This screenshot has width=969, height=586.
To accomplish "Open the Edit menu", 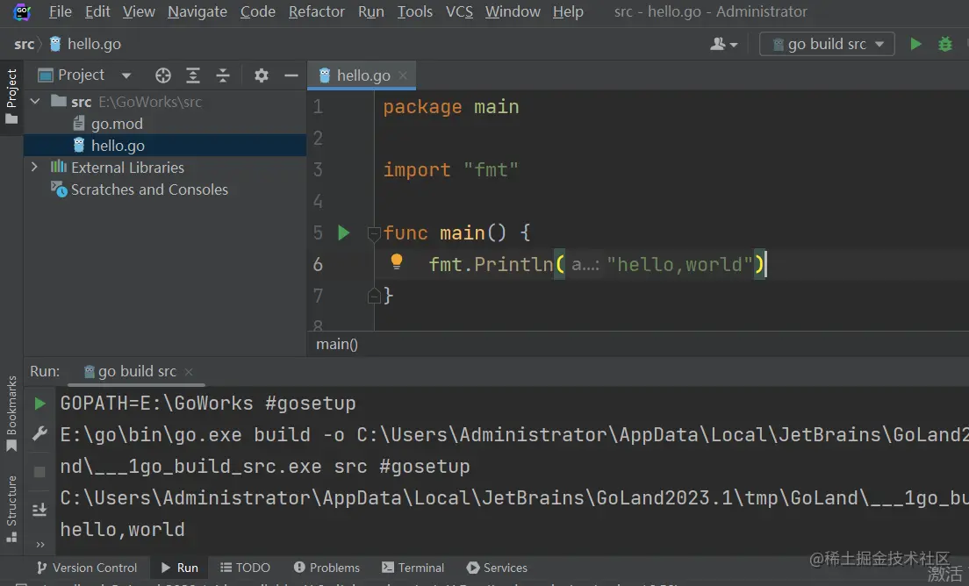I will pos(97,11).
